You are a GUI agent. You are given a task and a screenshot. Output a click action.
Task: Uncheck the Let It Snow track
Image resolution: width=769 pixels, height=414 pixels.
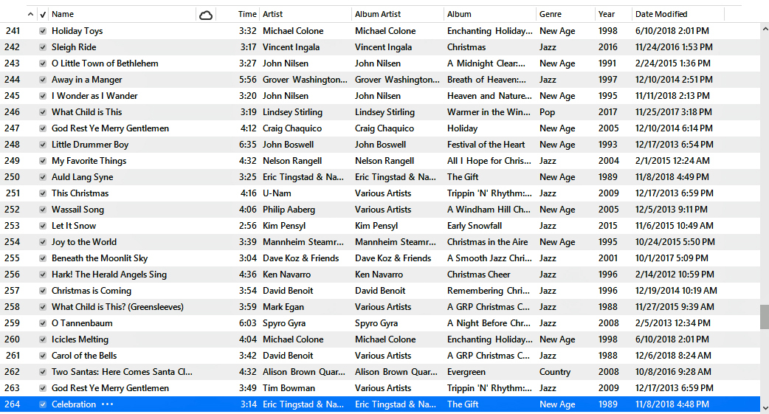[x=43, y=226]
